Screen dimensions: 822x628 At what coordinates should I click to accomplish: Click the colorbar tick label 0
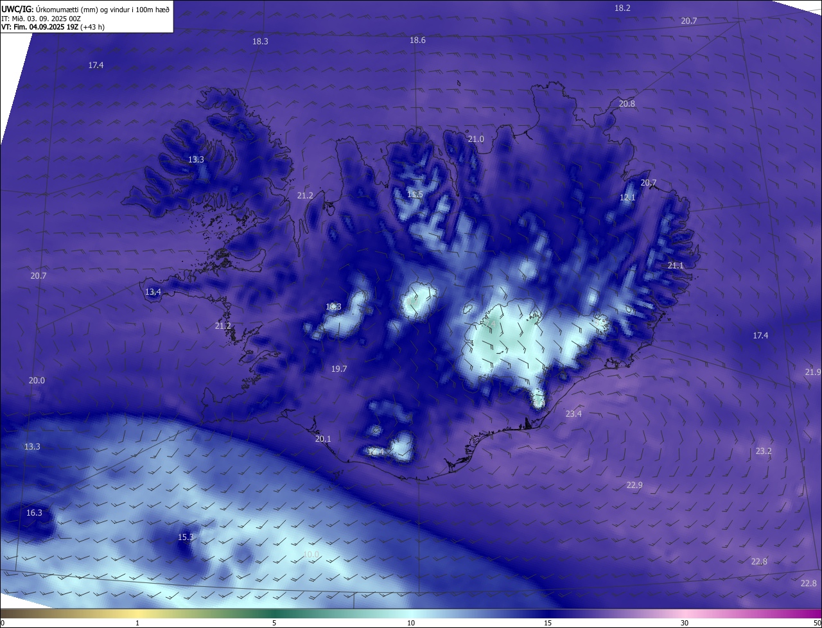click(x=2, y=623)
